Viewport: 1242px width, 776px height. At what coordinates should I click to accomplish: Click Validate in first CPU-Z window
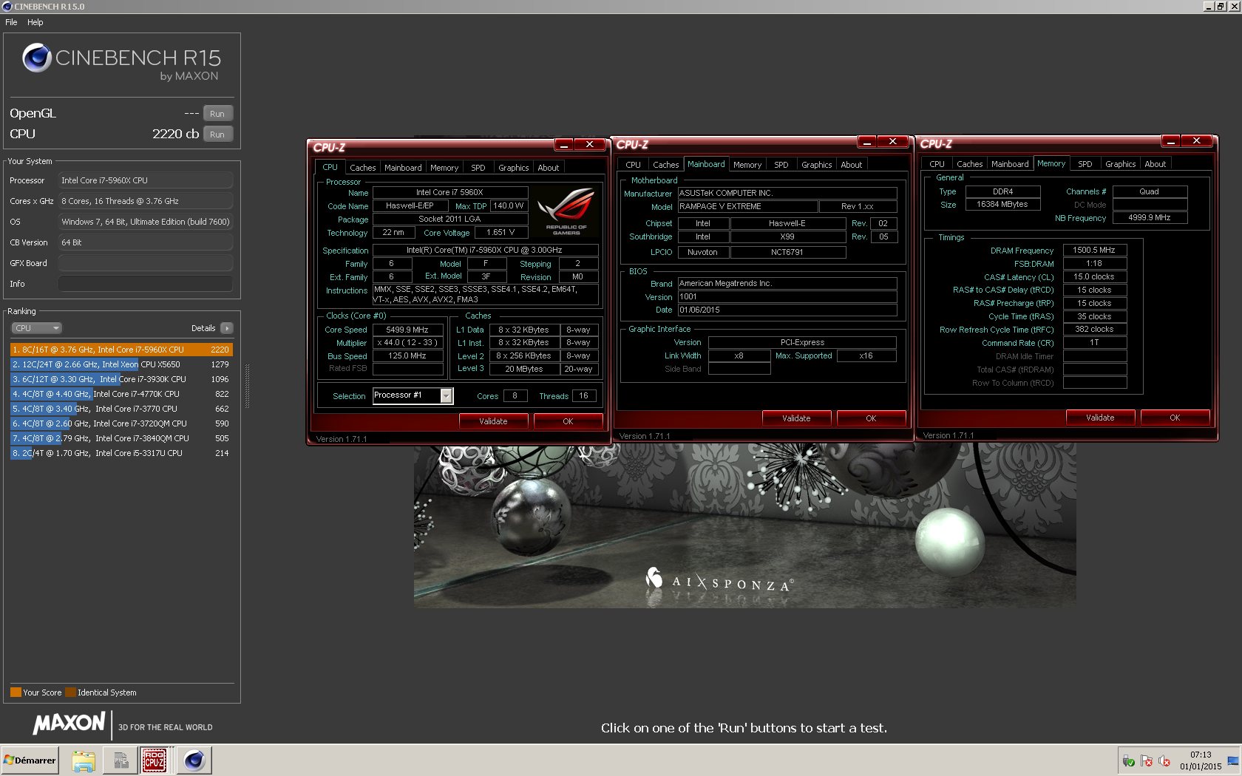pyautogui.click(x=493, y=421)
